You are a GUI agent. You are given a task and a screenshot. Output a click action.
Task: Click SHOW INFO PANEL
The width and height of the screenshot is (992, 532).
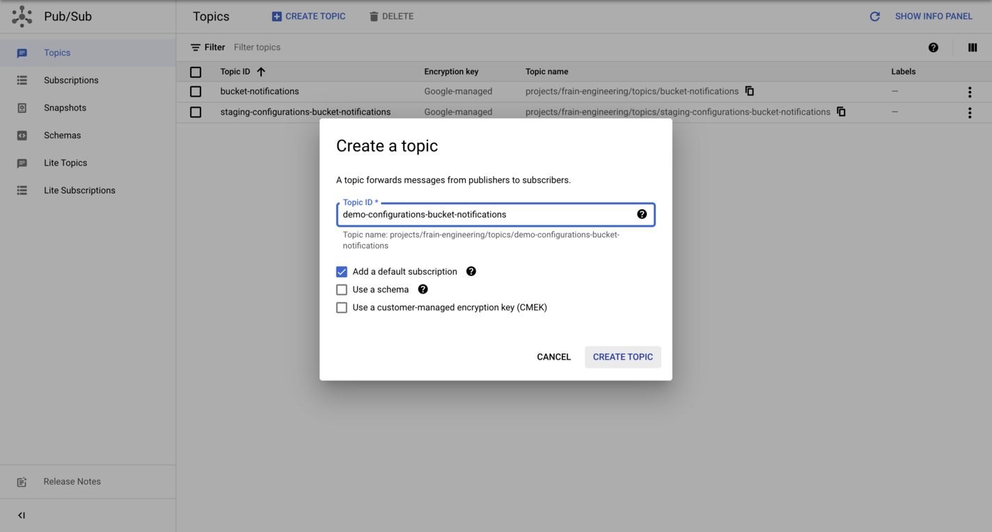coord(934,16)
